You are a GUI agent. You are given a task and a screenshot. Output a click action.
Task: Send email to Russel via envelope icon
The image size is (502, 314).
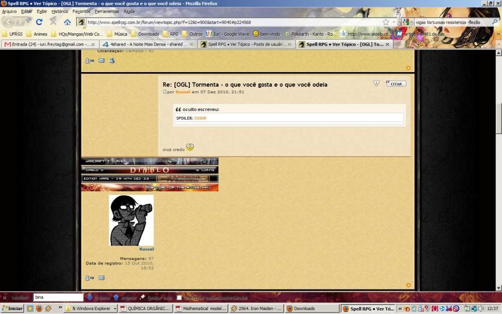pyautogui.click(x=102, y=278)
